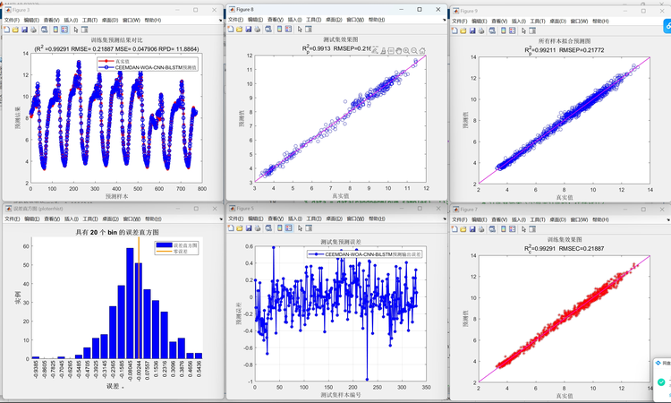Click the Print icon in Figure 8 toolbar
The height and width of the screenshot is (403, 671).
(257, 30)
